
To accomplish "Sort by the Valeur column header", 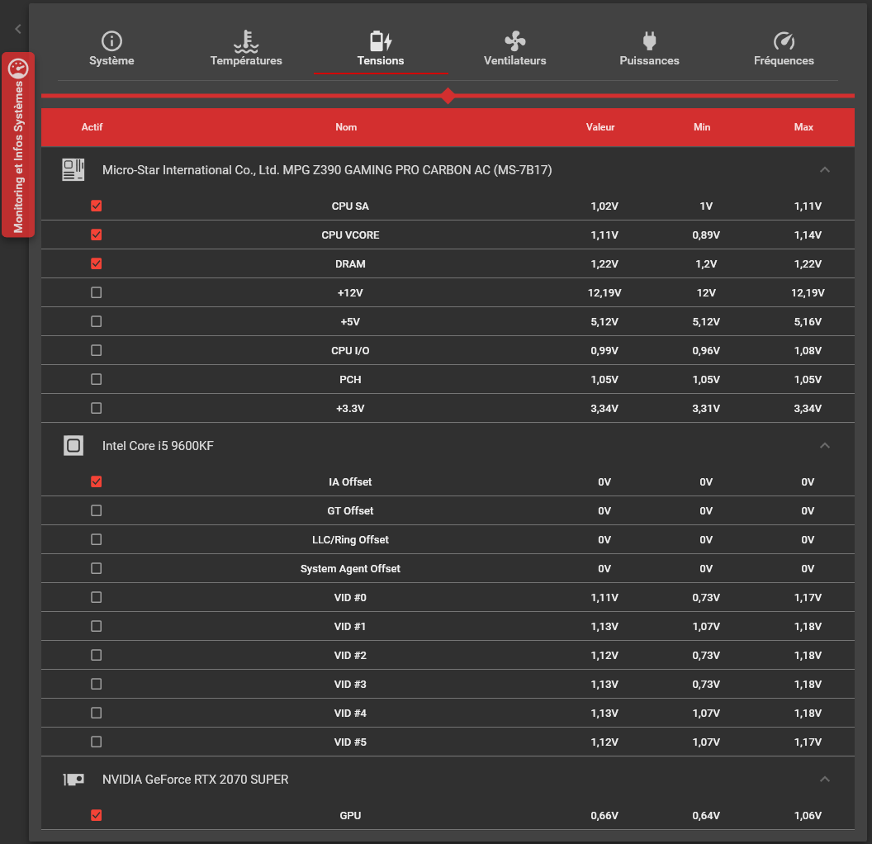I will 600,127.
